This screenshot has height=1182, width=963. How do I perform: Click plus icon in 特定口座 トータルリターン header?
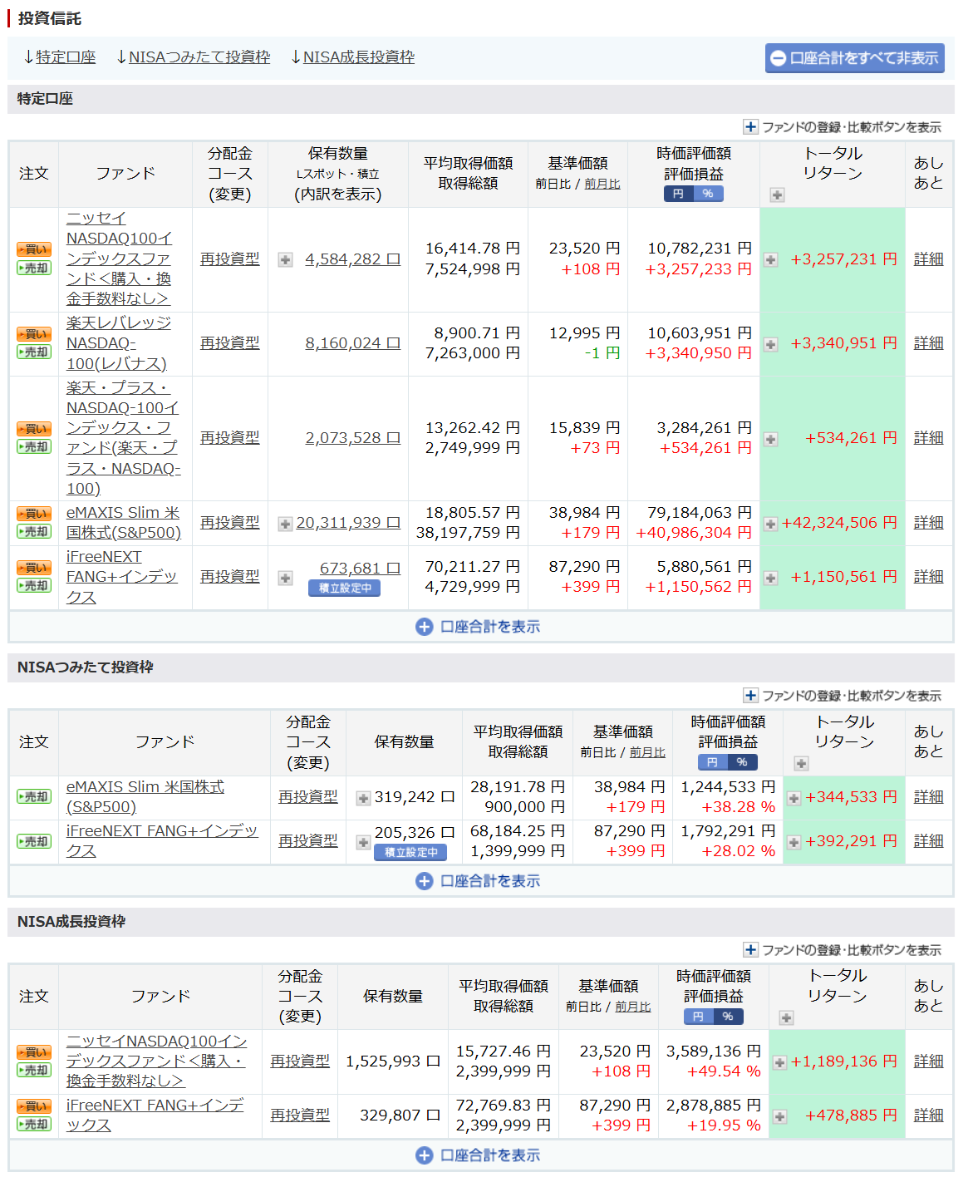coord(777,195)
